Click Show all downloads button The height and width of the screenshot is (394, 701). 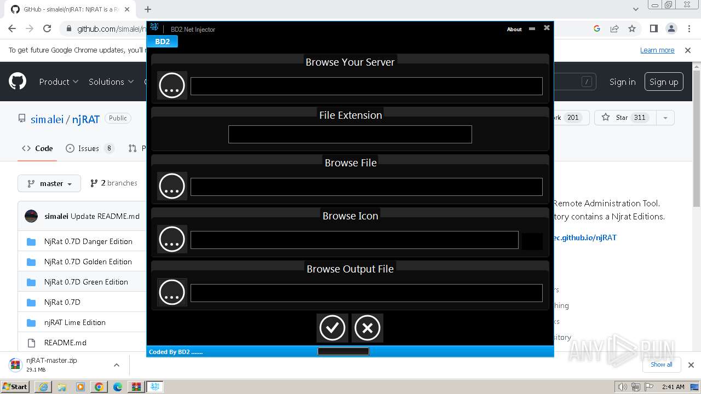pos(662,364)
